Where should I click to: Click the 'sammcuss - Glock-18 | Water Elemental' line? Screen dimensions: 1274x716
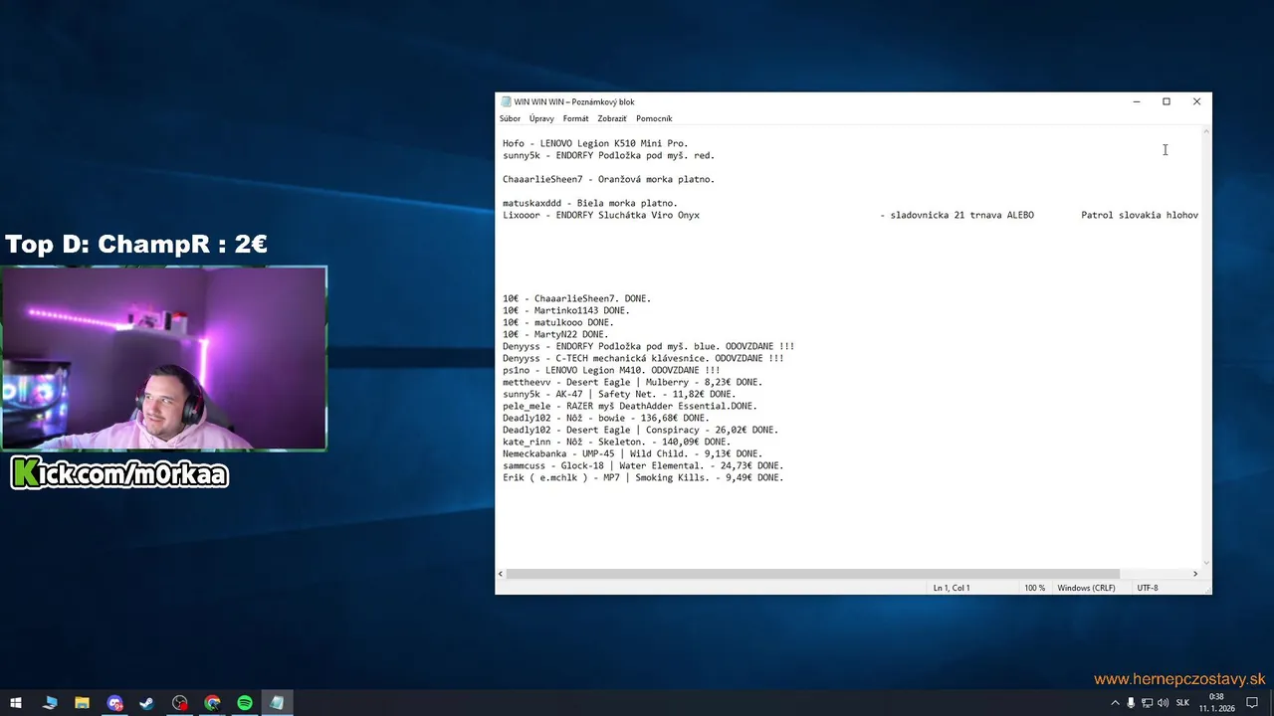[643, 465]
